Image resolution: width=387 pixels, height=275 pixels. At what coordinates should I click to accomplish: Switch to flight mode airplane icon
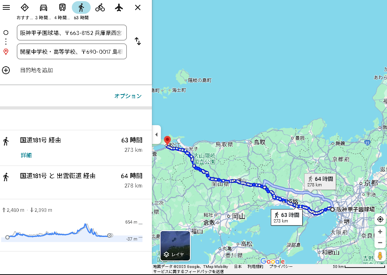[x=119, y=7]
